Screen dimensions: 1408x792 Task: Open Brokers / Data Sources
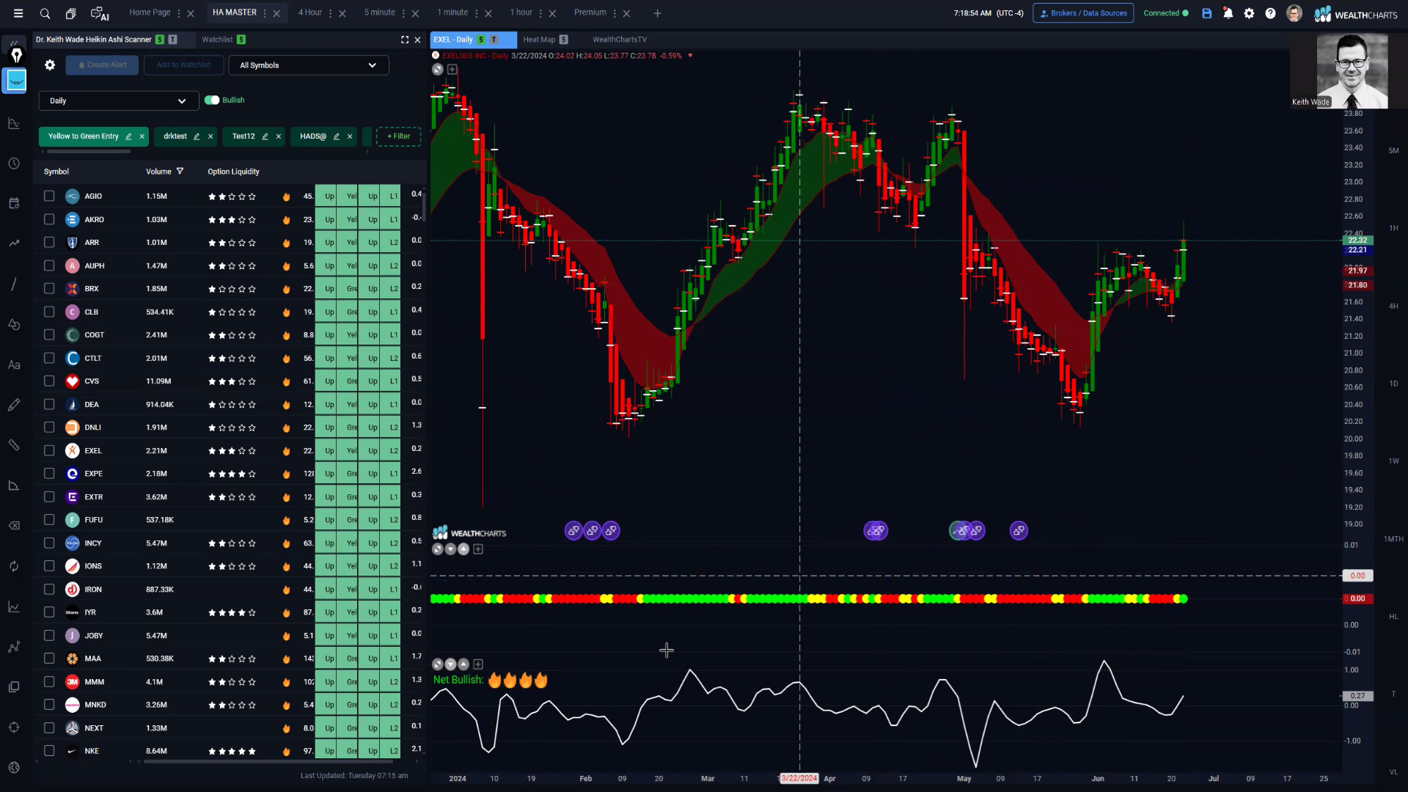point(1083,13)
